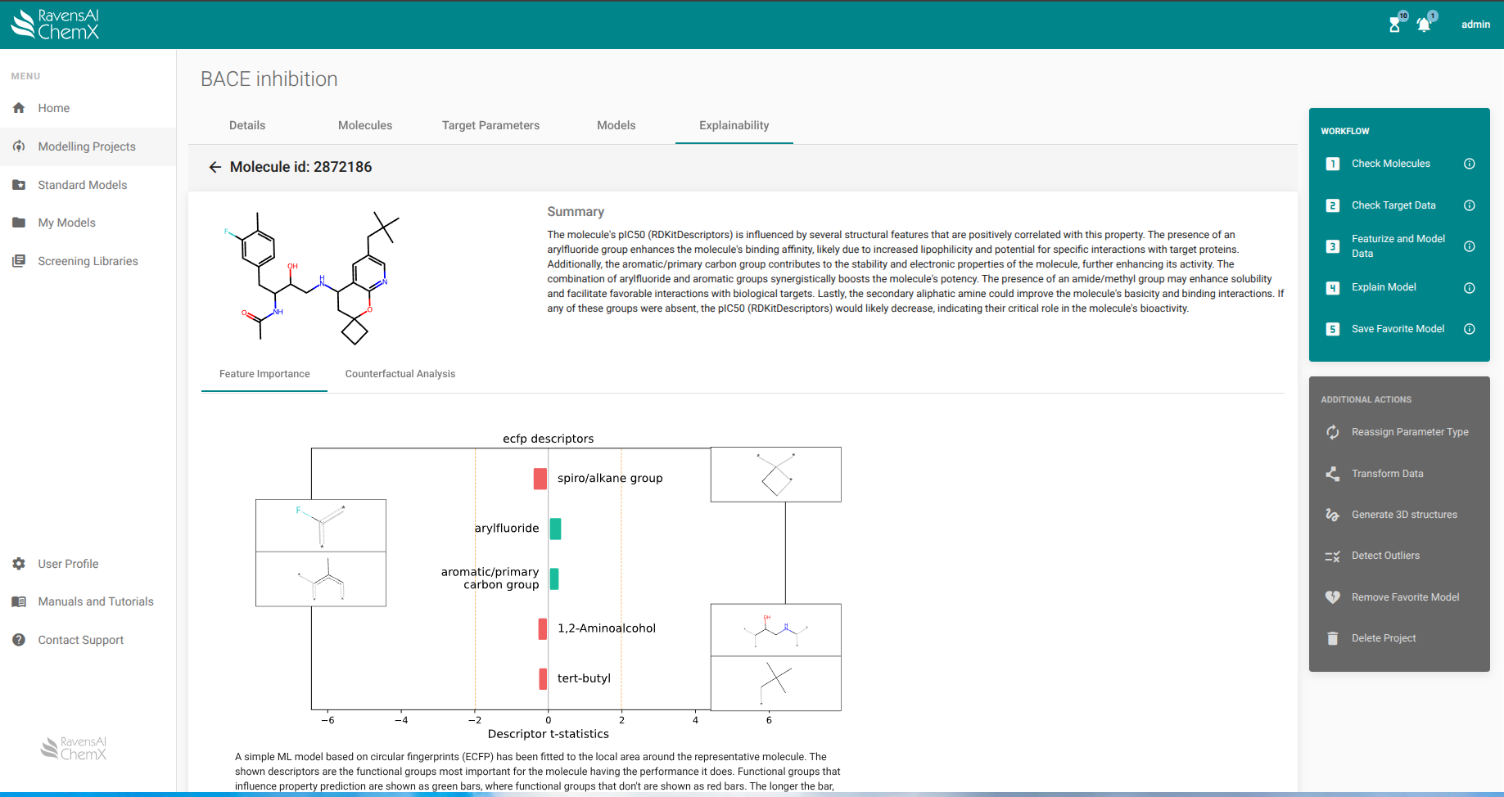1504x797 pixels.
Task: Select the Models tab
Action: pyautogui.click(x=616, y=125)
